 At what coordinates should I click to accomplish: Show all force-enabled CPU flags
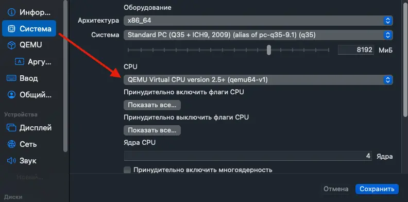click(152, 105)
